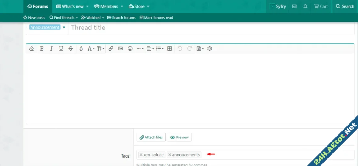
Task: Toggle BB code editor mode
Action: click(210, 49)
